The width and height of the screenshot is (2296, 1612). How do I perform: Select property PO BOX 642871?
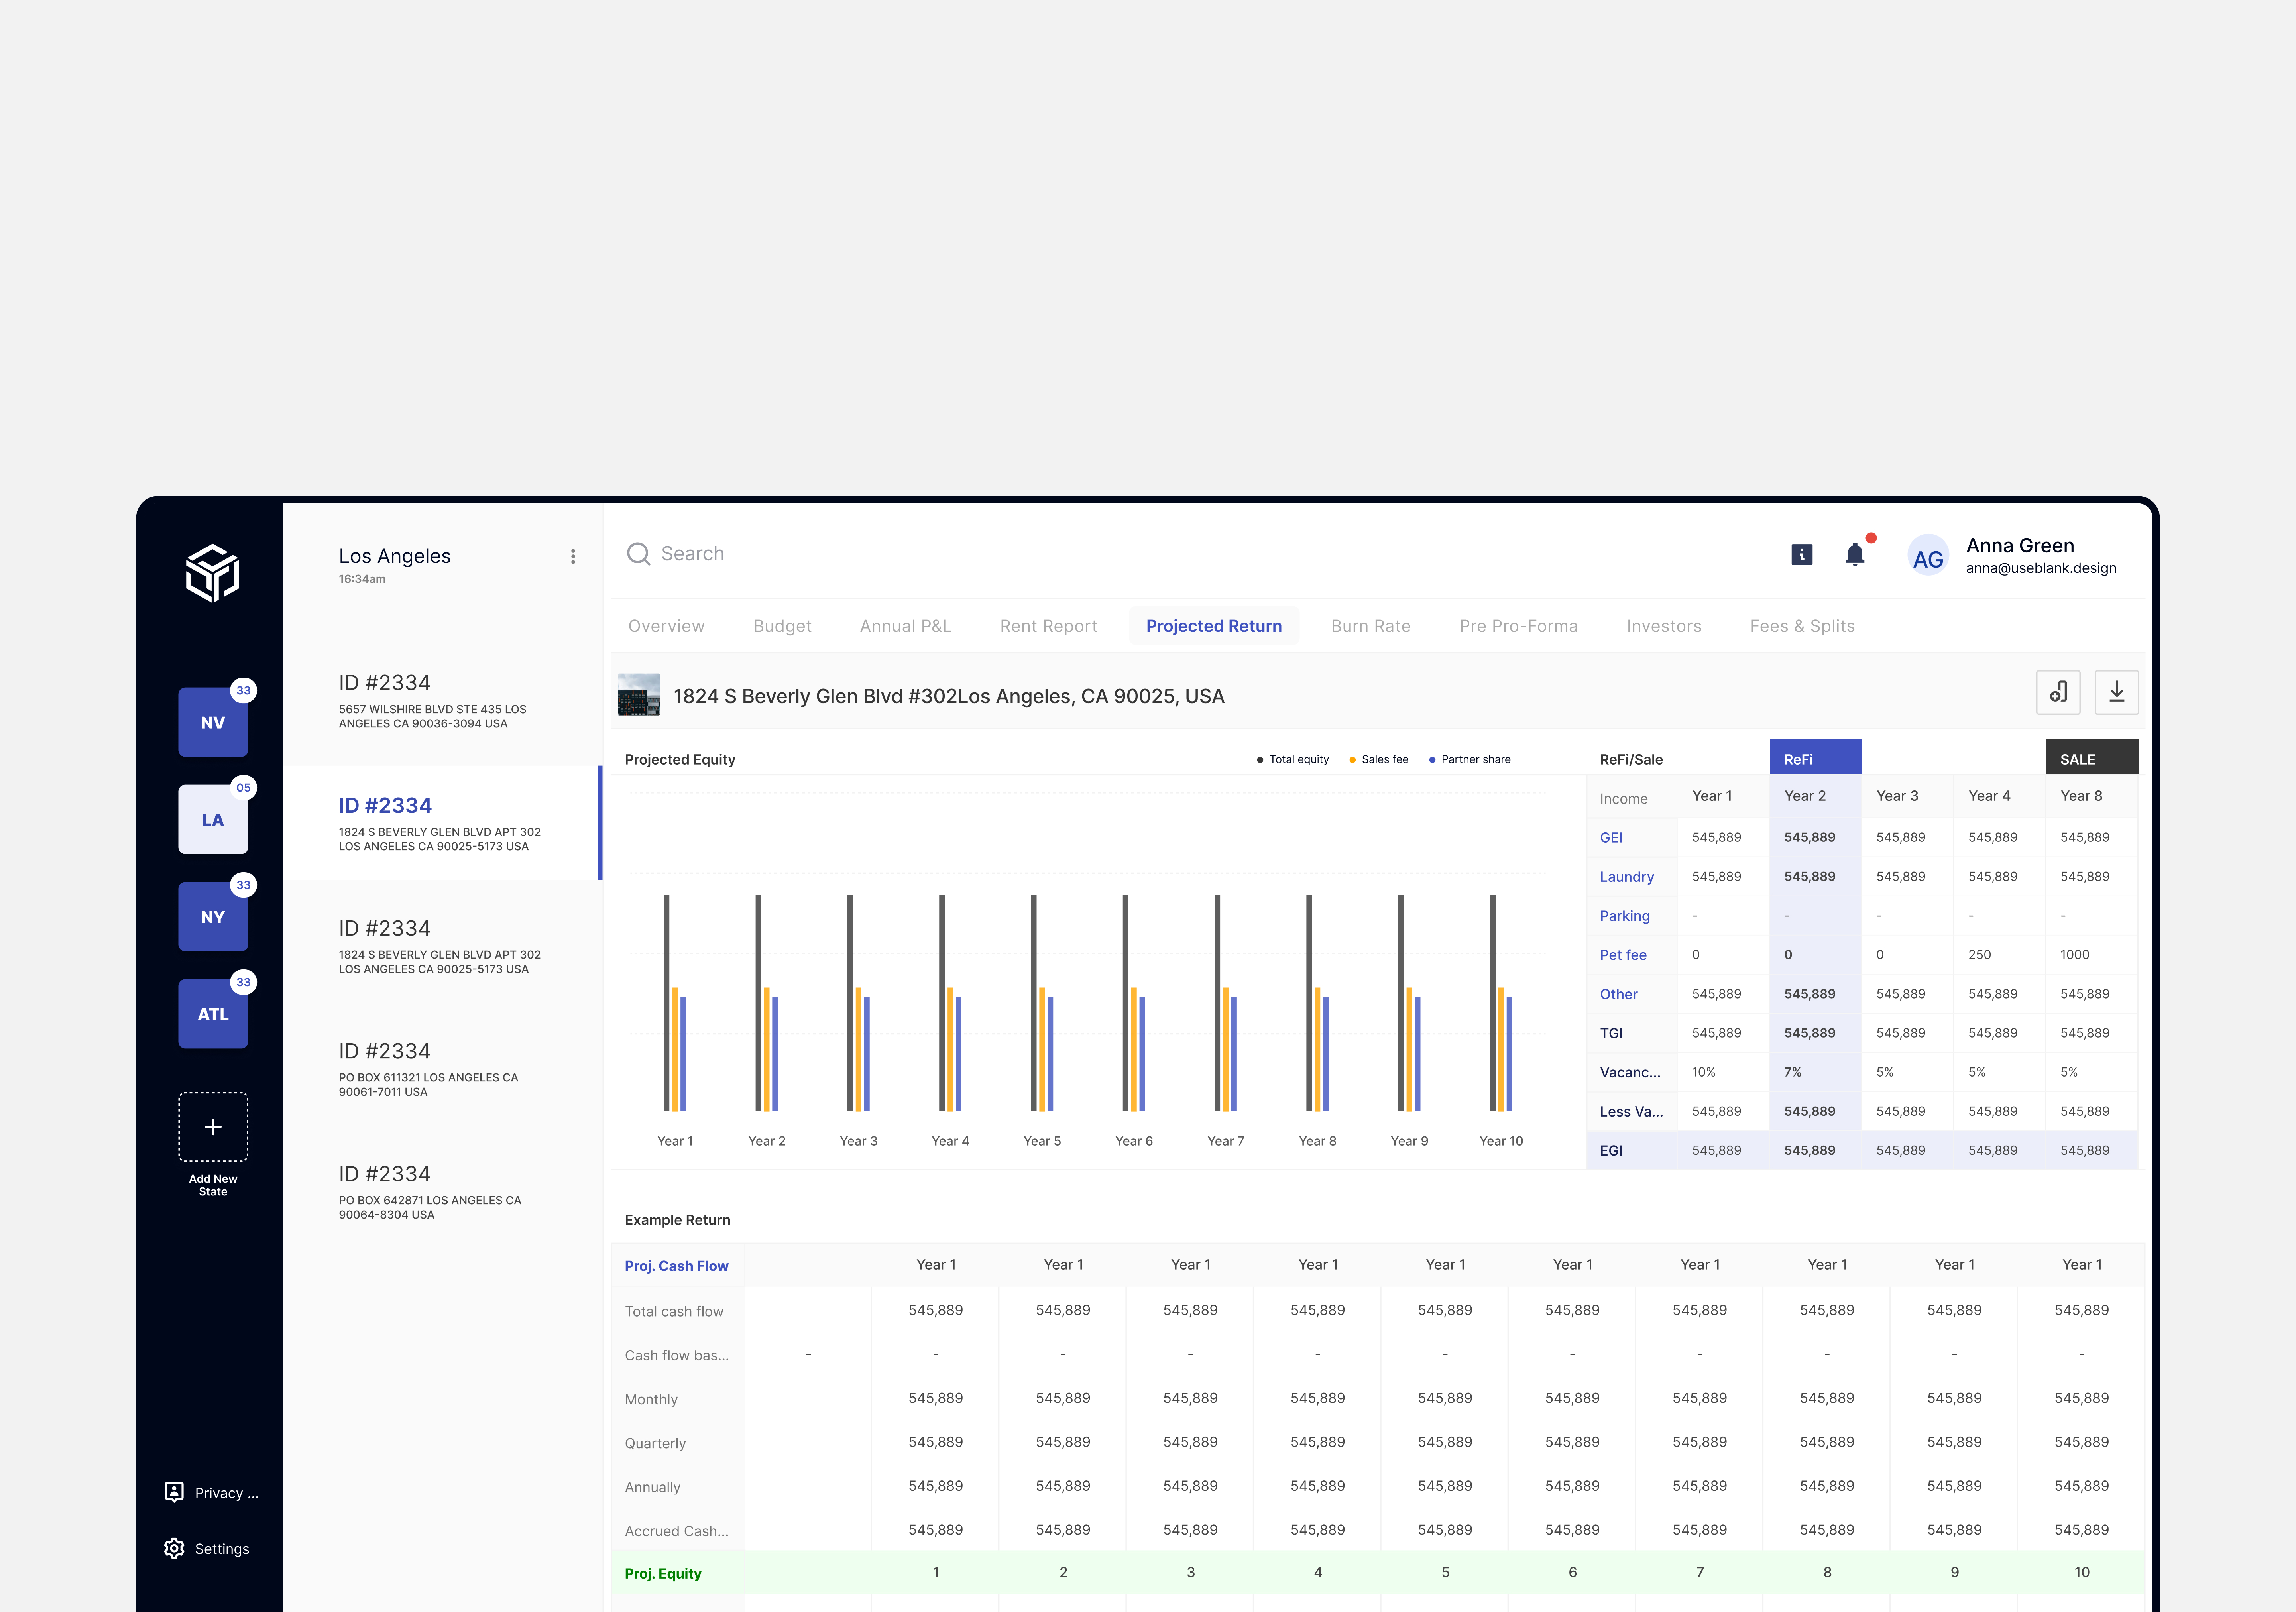442,1192
